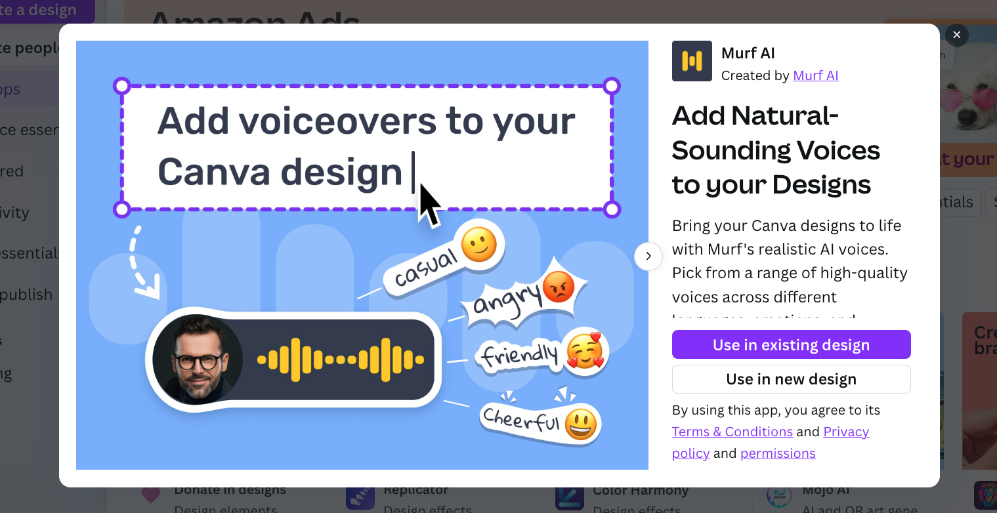The height and width of the screenshot is (513, 997).
Task: Click the Color Harmony app icon
Action: tap(569, 498)
